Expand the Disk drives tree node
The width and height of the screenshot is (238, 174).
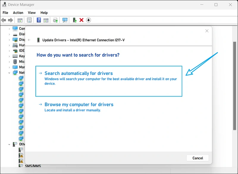(9, 34)
